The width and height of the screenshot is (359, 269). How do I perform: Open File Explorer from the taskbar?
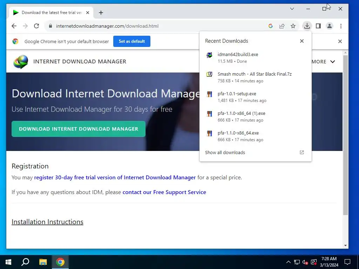43,262
